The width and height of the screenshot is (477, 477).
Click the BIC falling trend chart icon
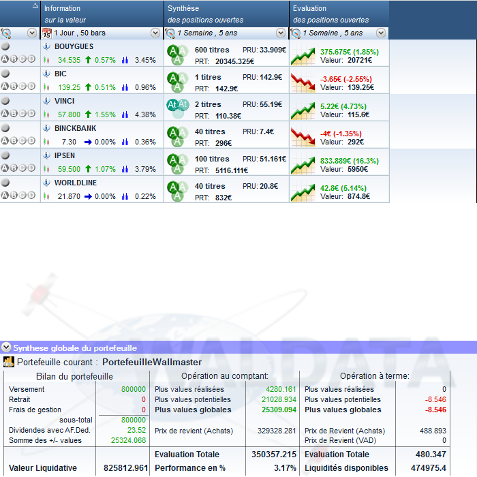(x=303, y=82)
